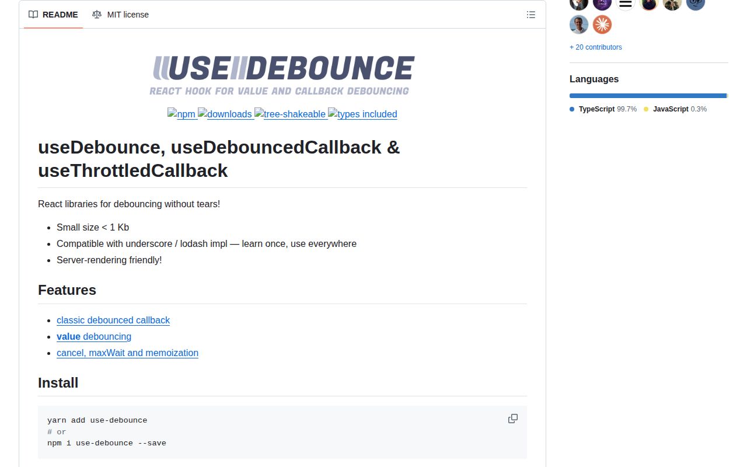Click the scales icon beside MIT license
The height and width of the screenshot is (467, 747).
[97, 15]
